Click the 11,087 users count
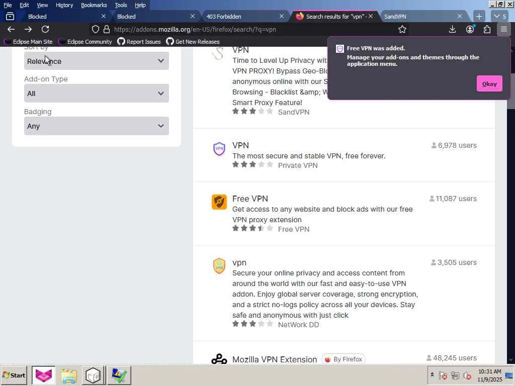The width and height of the screenshot is (515, 386). click(x=453, y=199)
